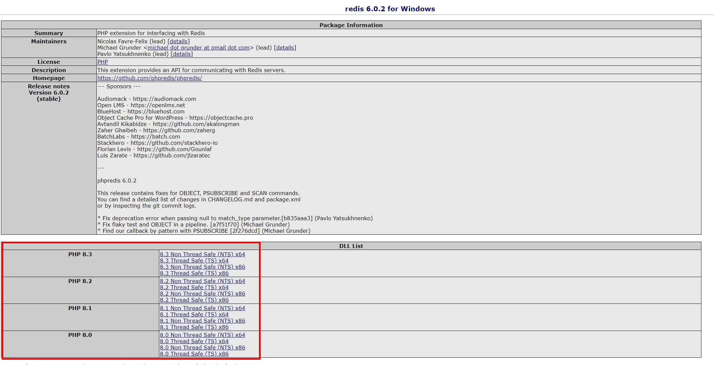Click the 'Package Information' table header

click(x=351, y=25)
